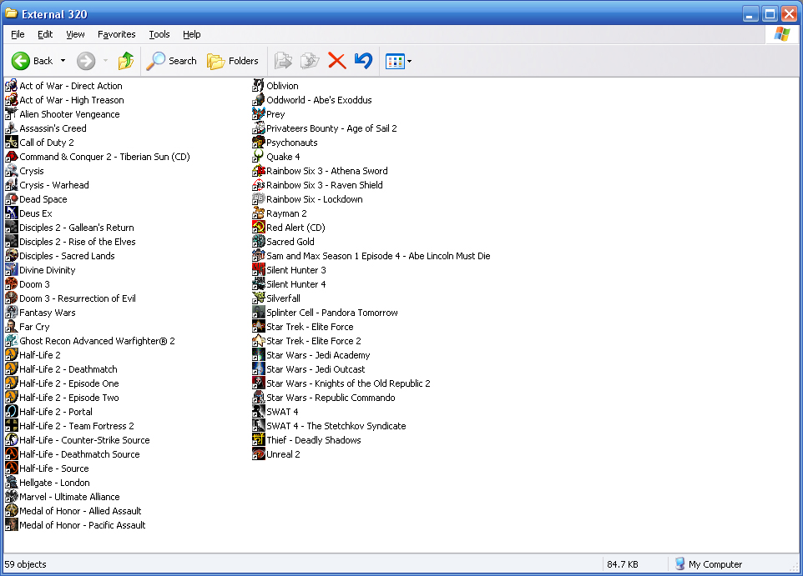Select 'Rainbow Six 3 - Raven Shield' name

tap(324, 185)
